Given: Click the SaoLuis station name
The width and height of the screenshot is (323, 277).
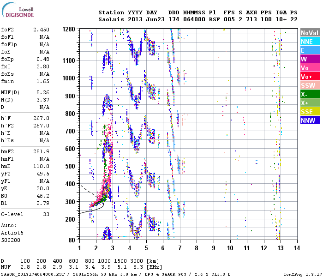Looking at the screenshot, I should pyautogui.click(x=111, y=19).
